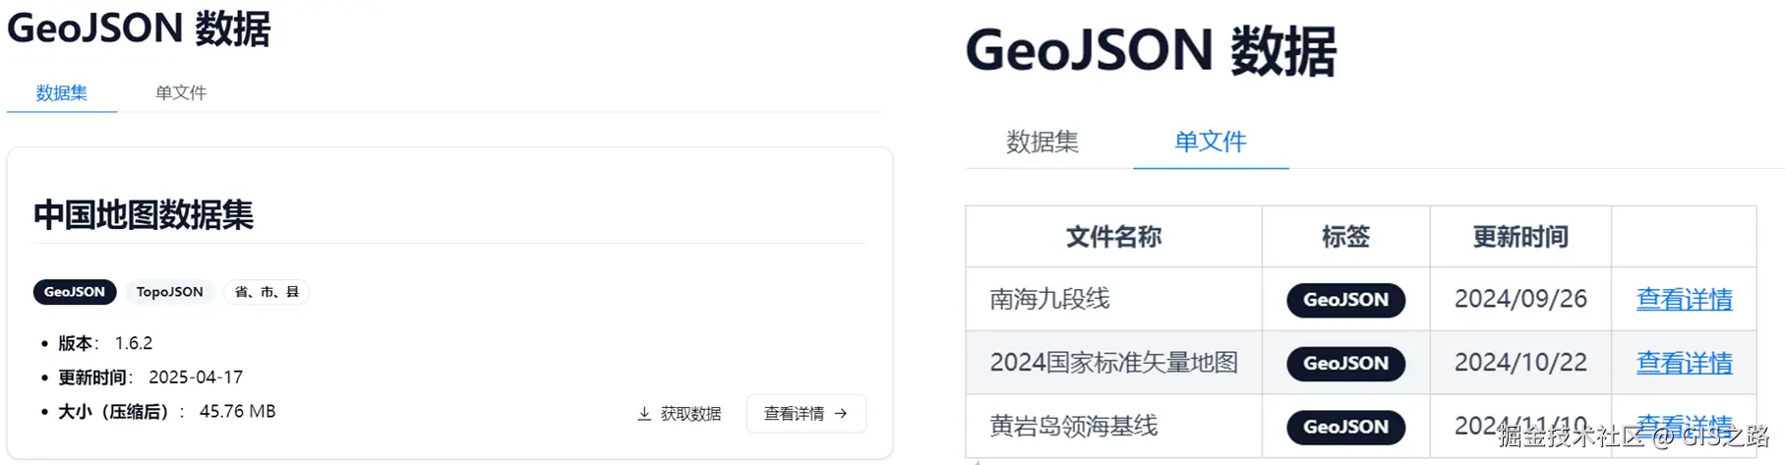Screen dimensions: 1785x465
Task: Select the blue underlined 单文件 tab
Action: tap(1210, 142)
